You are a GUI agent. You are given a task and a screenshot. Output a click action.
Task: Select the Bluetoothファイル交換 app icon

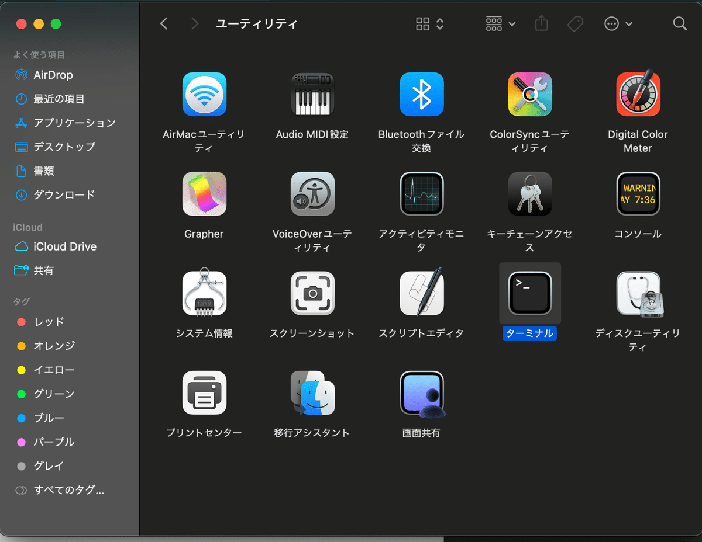pos(421,95)
